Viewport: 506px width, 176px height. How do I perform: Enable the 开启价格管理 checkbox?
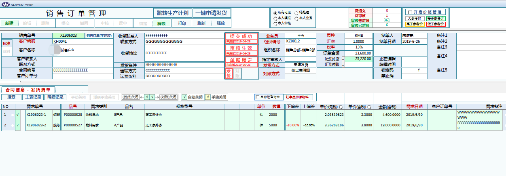[x=410, y=12]
